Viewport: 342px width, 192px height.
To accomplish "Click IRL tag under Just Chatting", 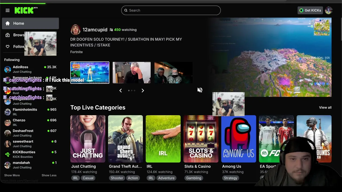I will point(76,178).
